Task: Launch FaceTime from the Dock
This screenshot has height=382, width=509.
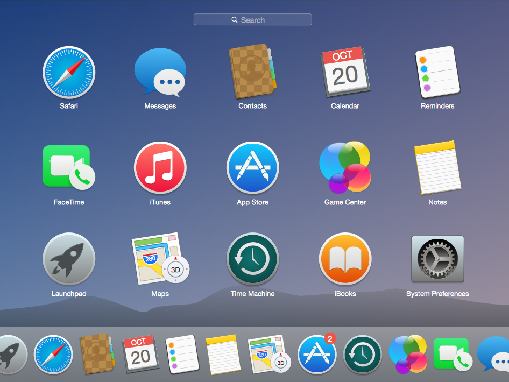Action: pyautogui.click(x=453, y=355)
